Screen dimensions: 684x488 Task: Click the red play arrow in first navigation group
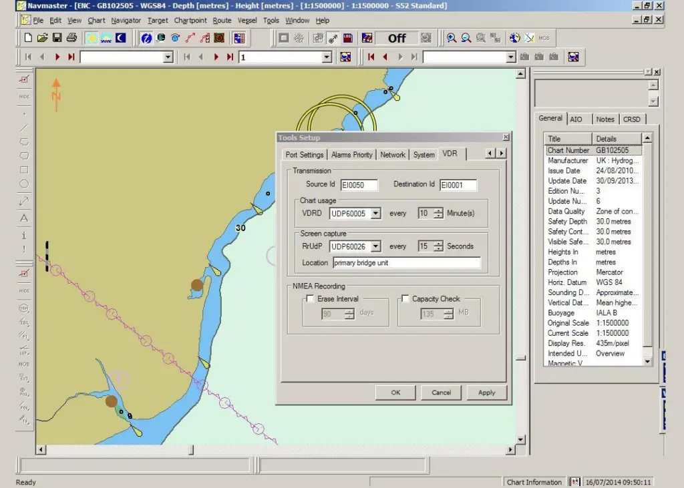click(57, 57)
